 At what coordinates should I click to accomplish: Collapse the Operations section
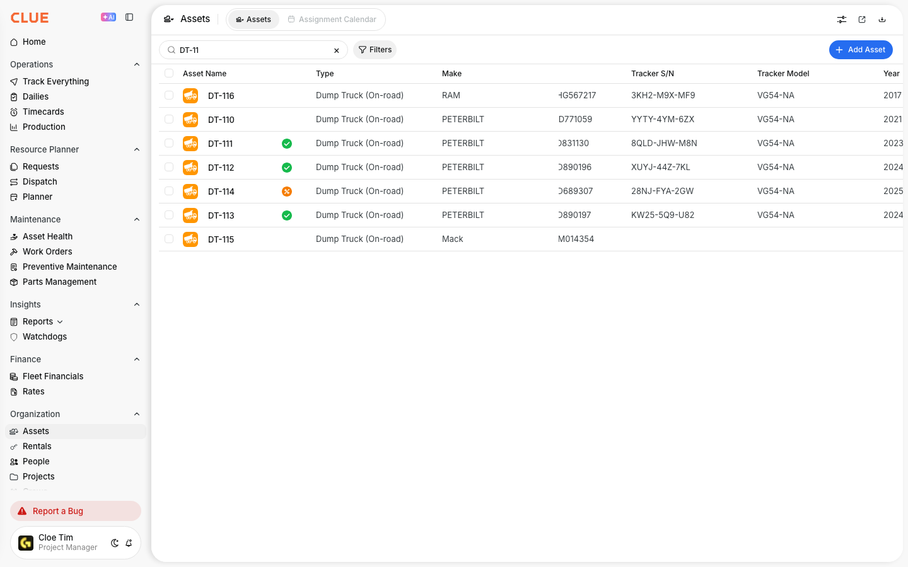(137, 64)
